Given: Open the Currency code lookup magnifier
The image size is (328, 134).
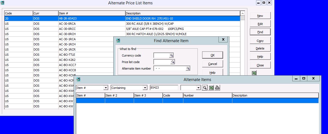Looking at the screenshot, I should [171, 55].
